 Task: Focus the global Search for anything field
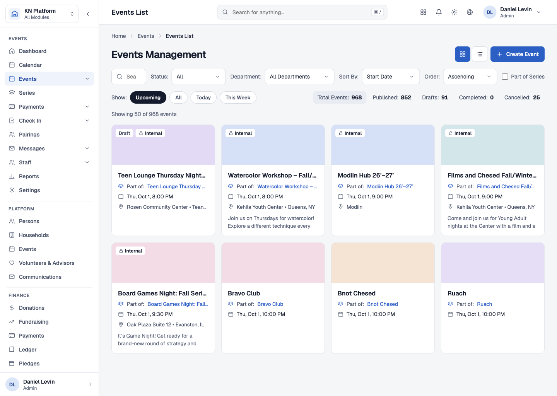(x=302, y=12)
